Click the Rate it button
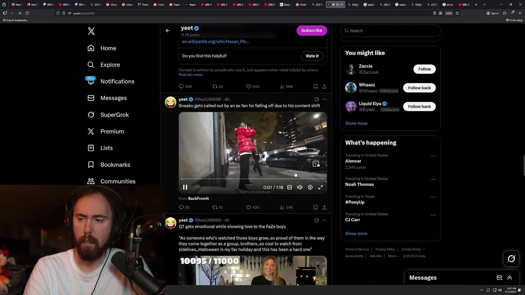Screen dimensions: 525x295 [x=312, y=56]
